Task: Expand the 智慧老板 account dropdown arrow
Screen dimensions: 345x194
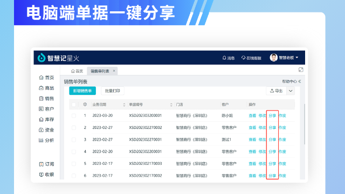Action: pos(297,58)
